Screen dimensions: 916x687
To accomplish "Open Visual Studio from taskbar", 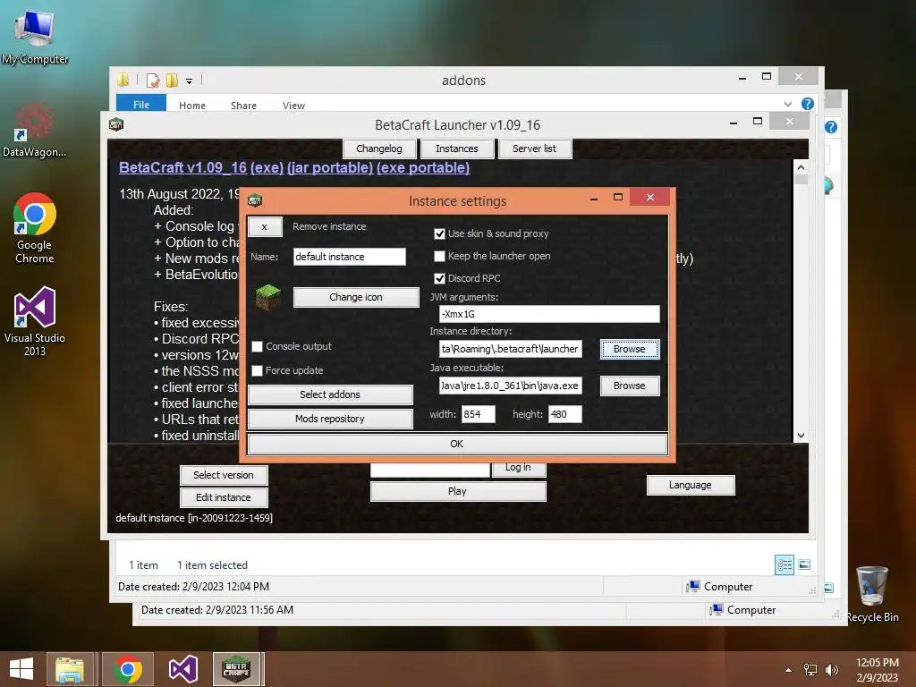I will click(x=182, y=669).
